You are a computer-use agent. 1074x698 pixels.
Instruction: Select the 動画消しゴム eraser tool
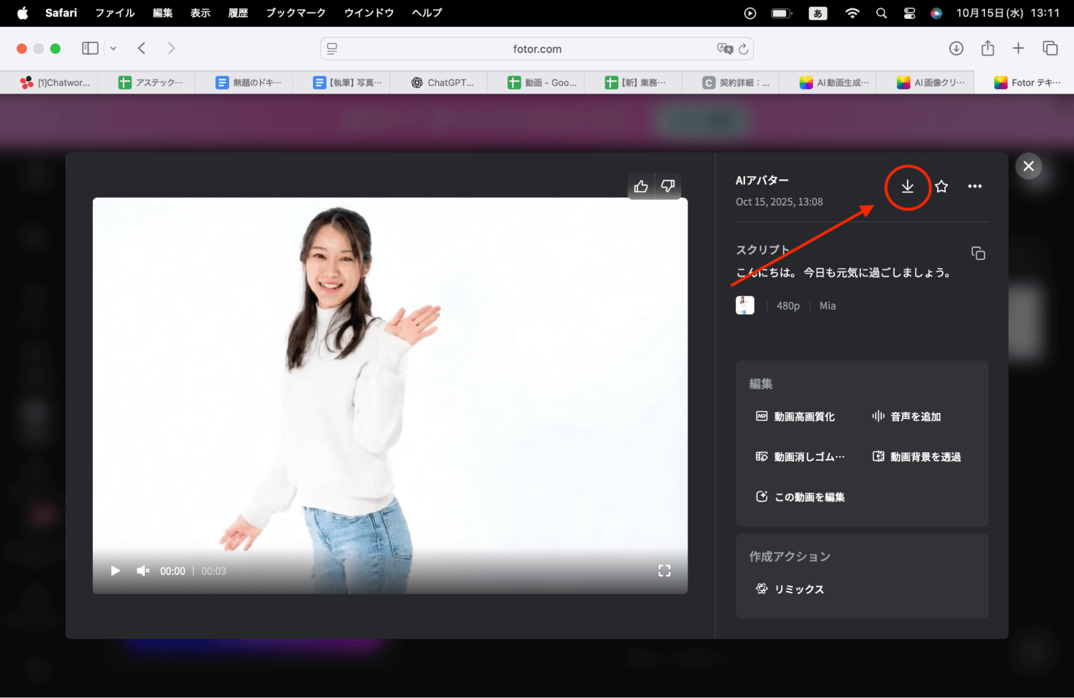click(x=800, y=456)
